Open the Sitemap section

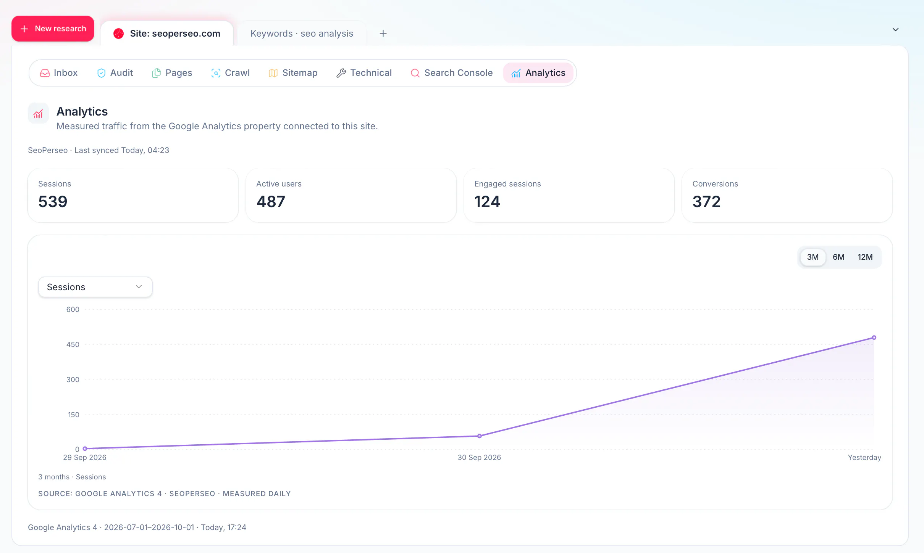tap(293, 73)
